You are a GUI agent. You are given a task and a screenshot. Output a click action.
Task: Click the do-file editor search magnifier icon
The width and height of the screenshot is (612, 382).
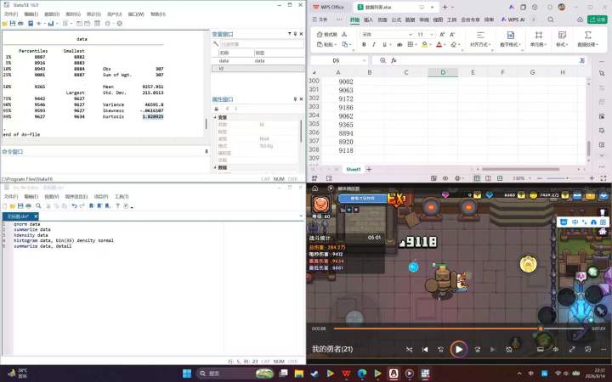[x=38, y=205]
